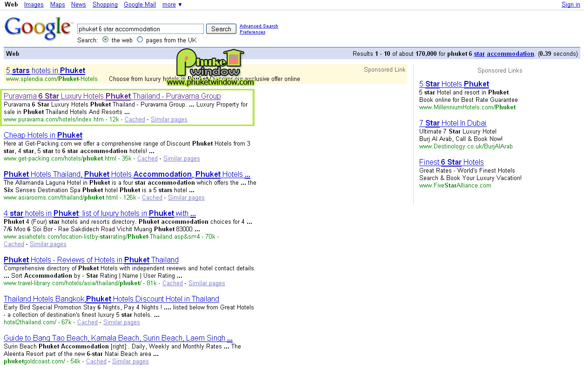Show Similar pages for puravarna.com result
584x368 pixels.
coord(169,120)
